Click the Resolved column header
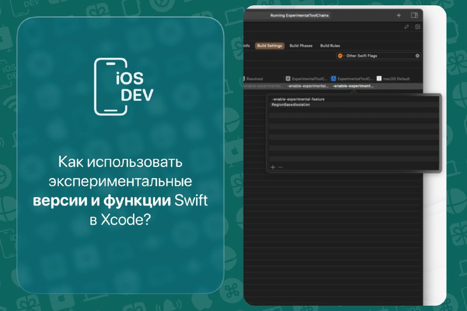This screenshot has height=311, width=467. pos(255,79)
